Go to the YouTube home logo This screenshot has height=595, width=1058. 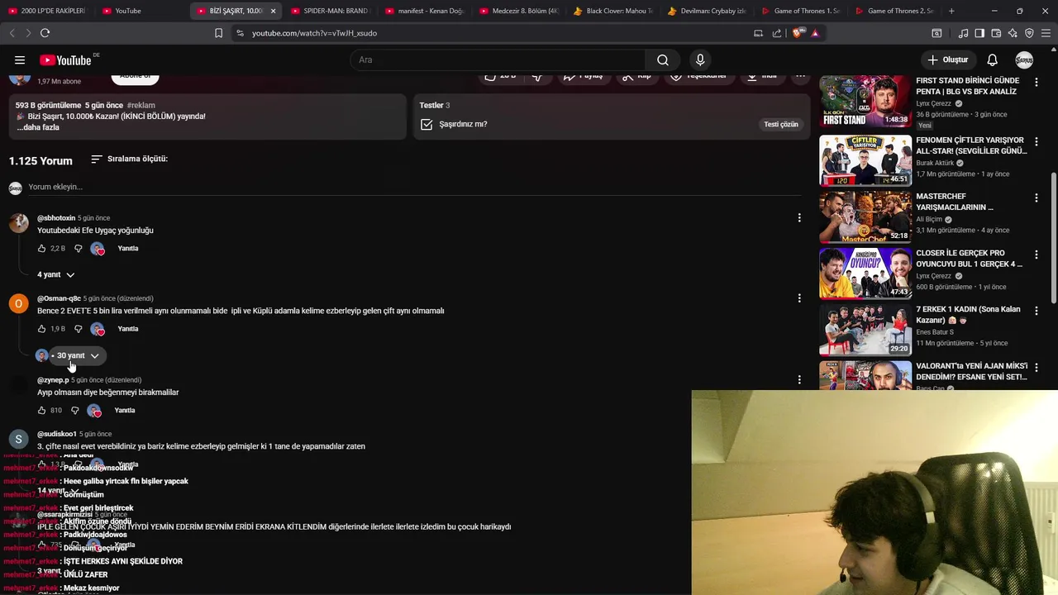click(x=65, y=59)
